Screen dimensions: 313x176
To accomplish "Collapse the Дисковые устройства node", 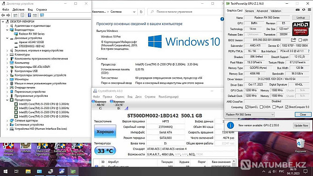I will (7, 38).
